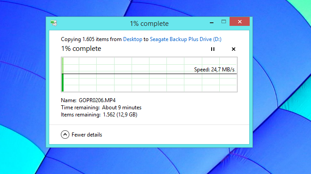Click the blue desktop wallpaper background
Image resolution: width=311 pixels, height=174 pixels.
pyautogui.click(x=281, y=59)
